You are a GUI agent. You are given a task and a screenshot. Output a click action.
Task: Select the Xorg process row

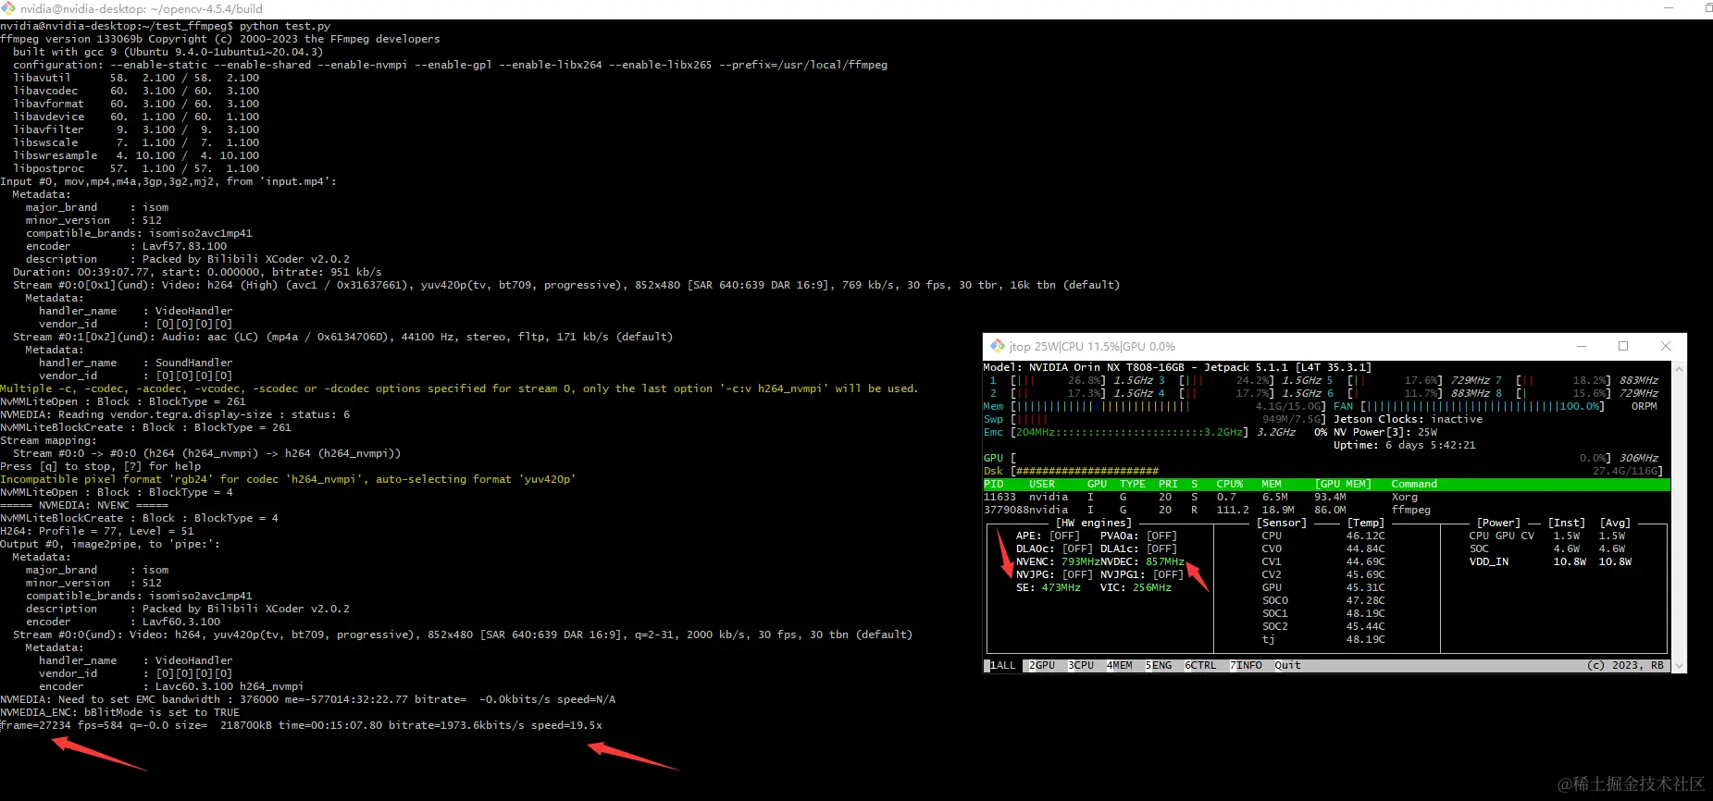[x=1327, y=497]
